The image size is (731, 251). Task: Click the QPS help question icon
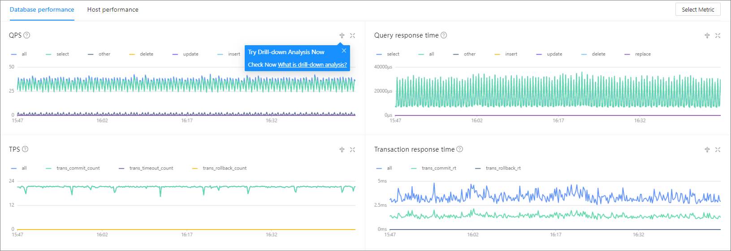pos(26,35)
